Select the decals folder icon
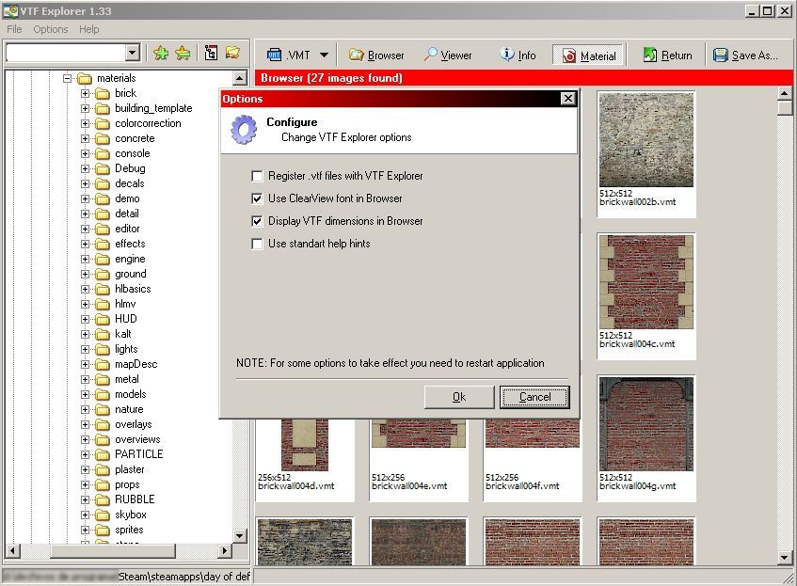This screenshot has width=797, height=586. 103,184
